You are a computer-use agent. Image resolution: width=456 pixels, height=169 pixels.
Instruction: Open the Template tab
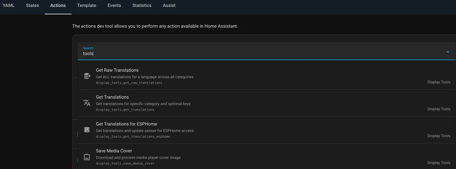pos(87,5)
